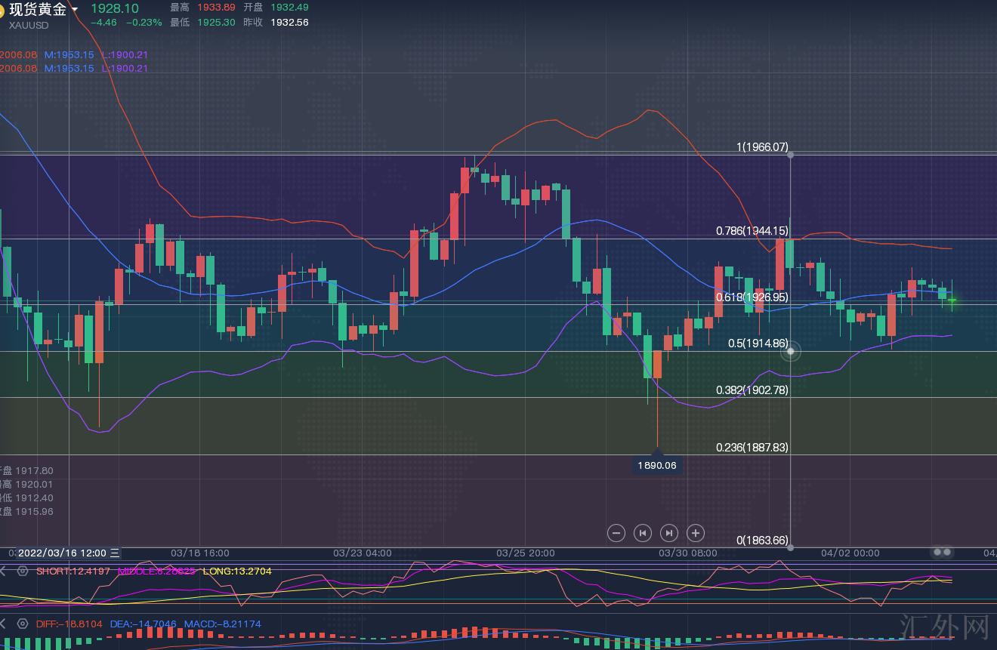
Task: Click the Fibonacci top anchor handle at level 1
Action: point(791,155)
